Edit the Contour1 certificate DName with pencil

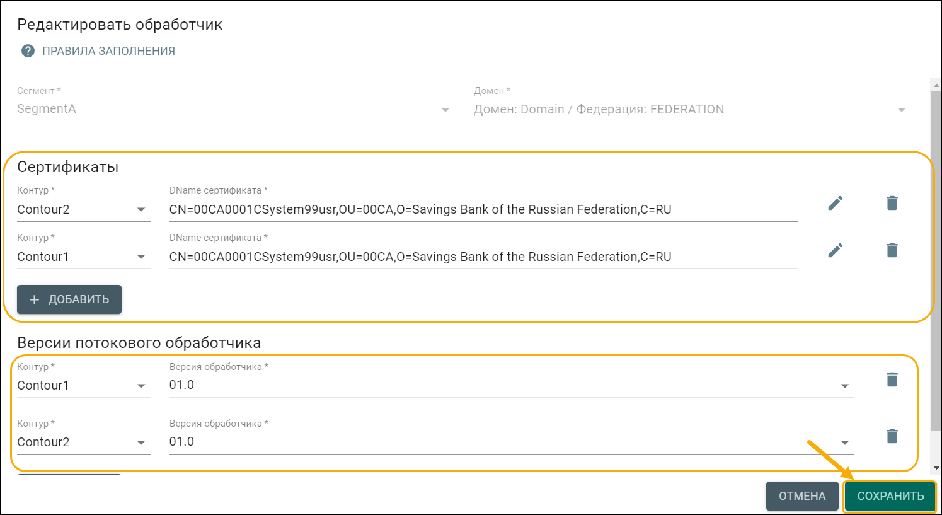tap(835, 250)
